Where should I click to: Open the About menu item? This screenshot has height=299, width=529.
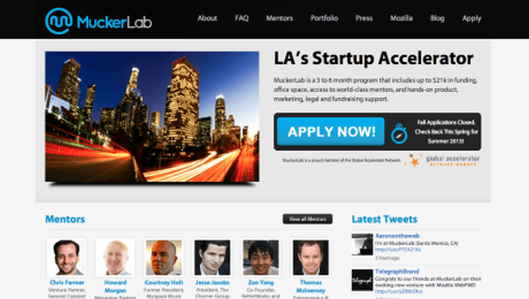point(207,19)
